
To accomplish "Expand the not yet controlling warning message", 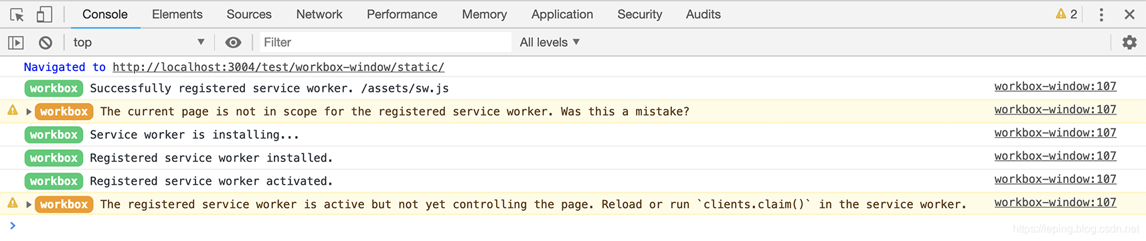I will pyautogui.click(x=29, y=204).
